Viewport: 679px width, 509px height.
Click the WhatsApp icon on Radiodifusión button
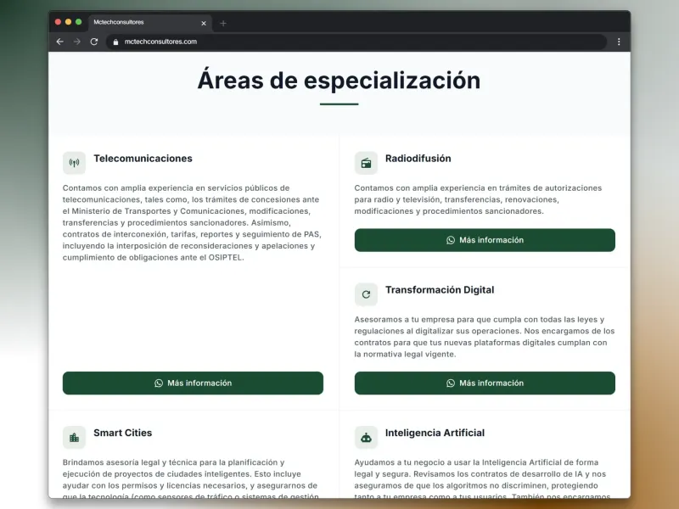(451, 240)
